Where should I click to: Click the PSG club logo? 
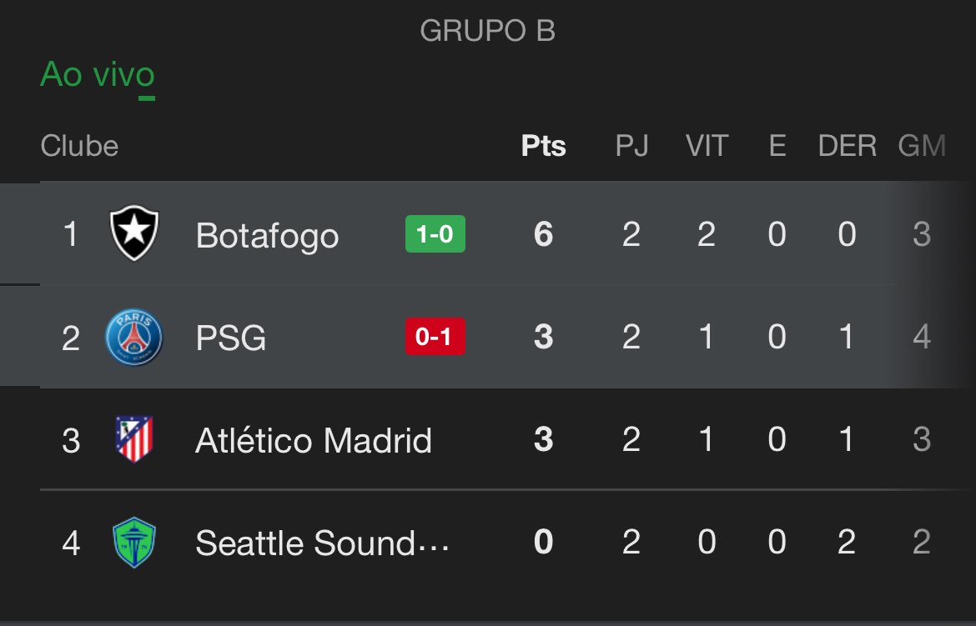click(133, 338)
